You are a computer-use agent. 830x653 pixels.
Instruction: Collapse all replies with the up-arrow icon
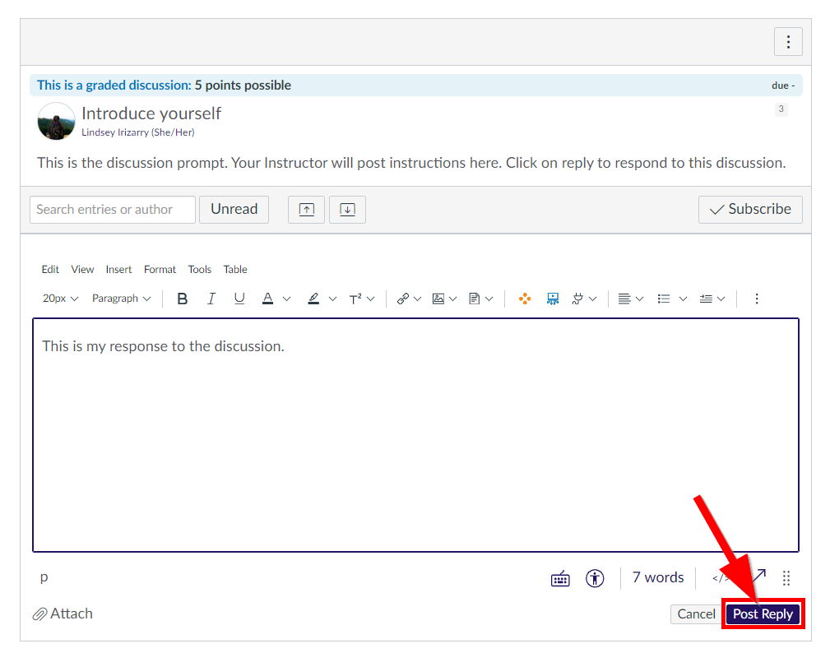coord(307,210)
